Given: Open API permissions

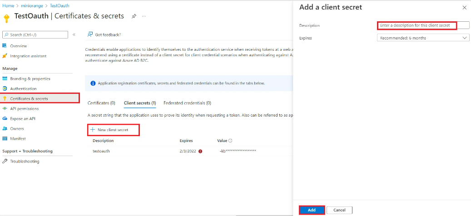Looking at the screenshot, I should coord(25,108).
